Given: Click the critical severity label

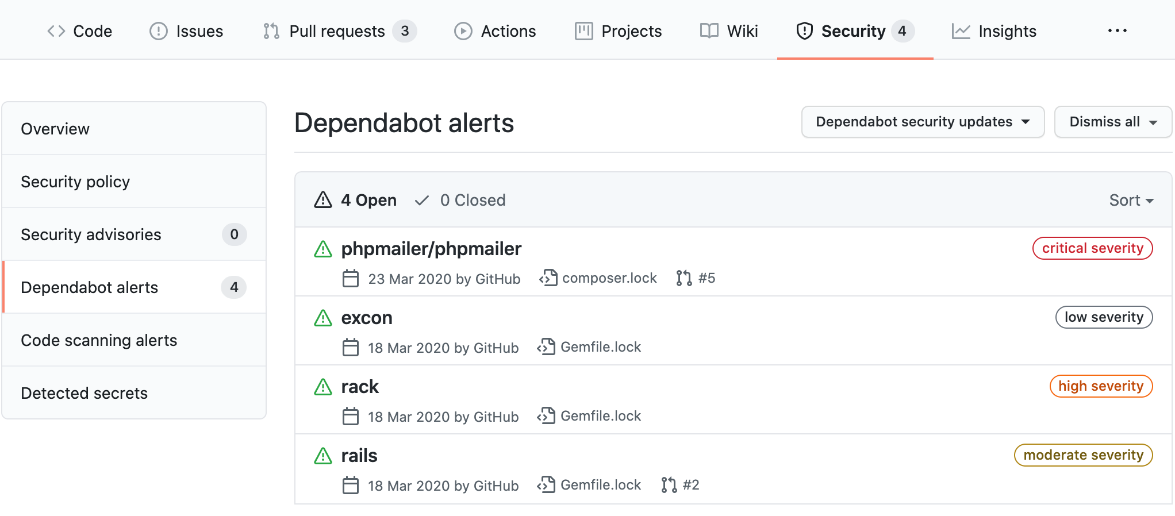Looking at the screenshot, I should point(1093,248).
